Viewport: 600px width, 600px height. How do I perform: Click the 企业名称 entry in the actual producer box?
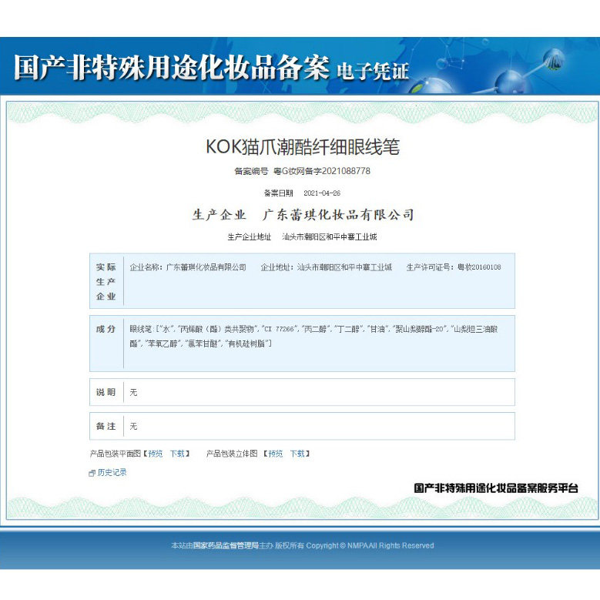tap(188, 267)
